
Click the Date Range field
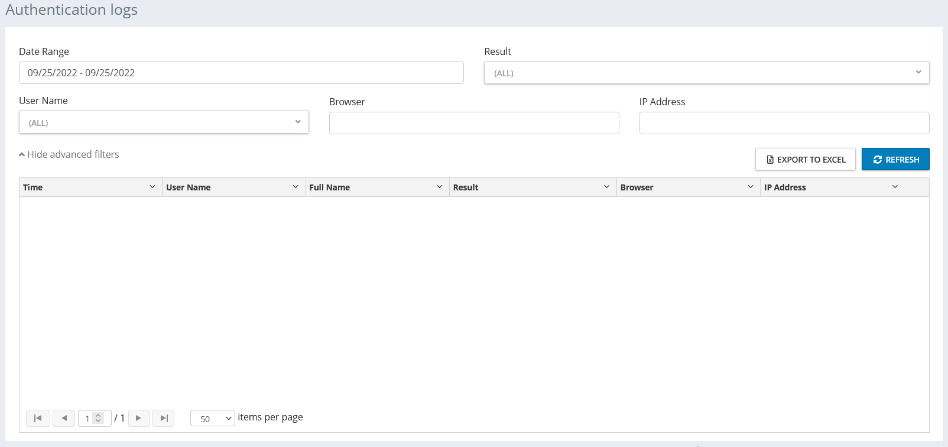[x=241, y=73]
